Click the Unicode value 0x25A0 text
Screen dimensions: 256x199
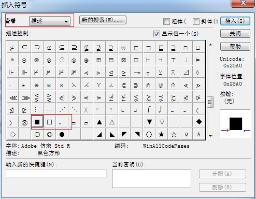tap(232, 66)
